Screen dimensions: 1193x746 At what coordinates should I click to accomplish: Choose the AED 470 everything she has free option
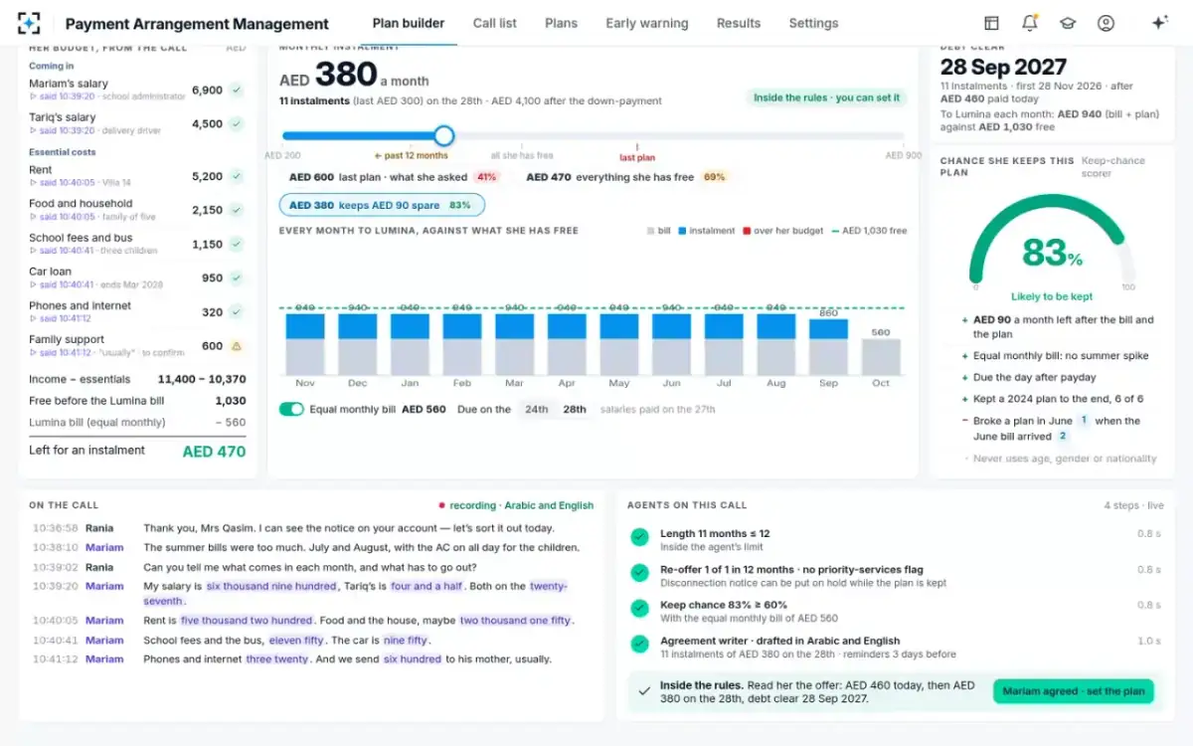[x=626, y=177]
